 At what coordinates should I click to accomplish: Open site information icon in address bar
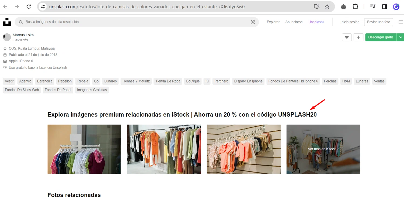click(x=43, y=7)
